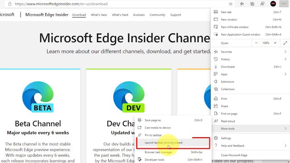Expand the Apps submenu arrow

click(x=285, y=74)
